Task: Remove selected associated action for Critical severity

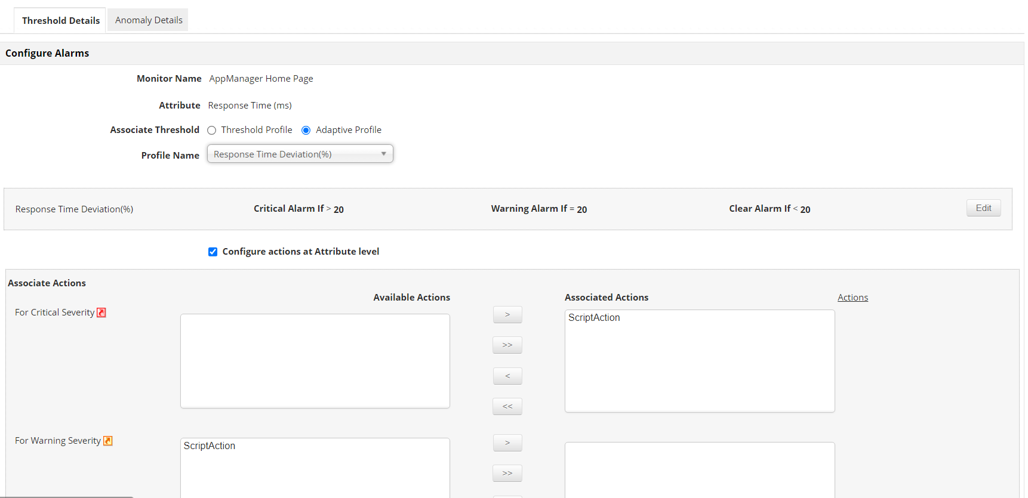Action: 507,376
